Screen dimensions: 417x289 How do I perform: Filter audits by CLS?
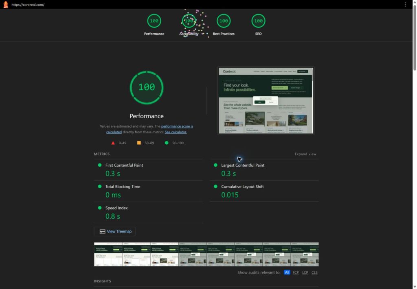(314, 272)
